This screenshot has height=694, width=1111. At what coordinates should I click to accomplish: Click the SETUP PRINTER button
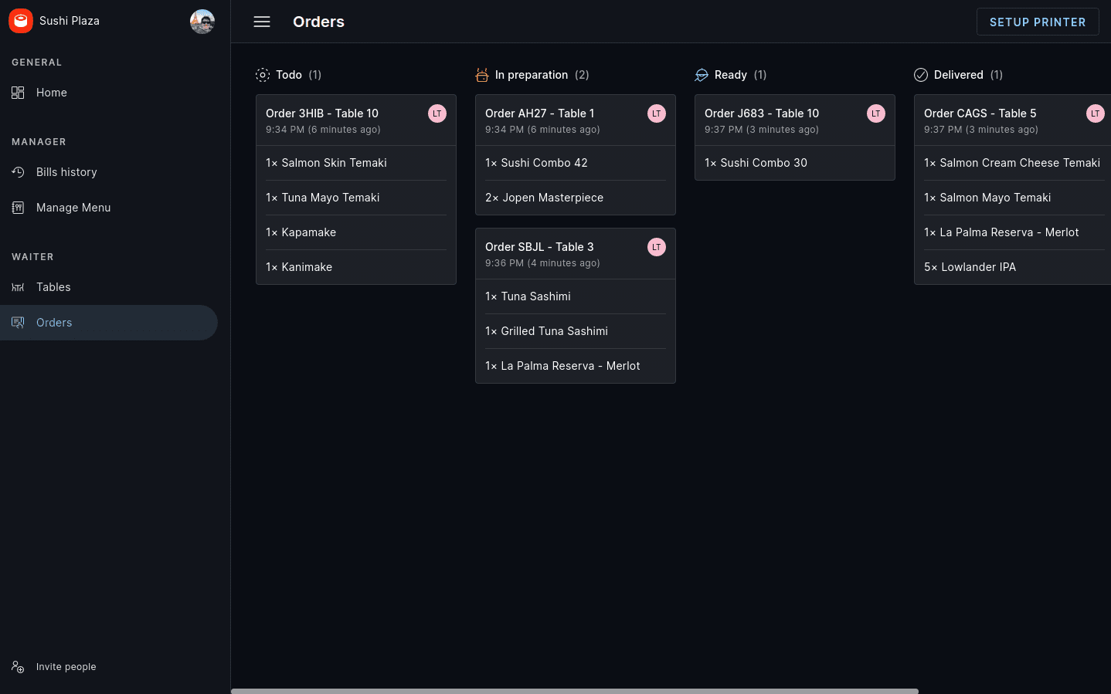[x=1038, y=22]
